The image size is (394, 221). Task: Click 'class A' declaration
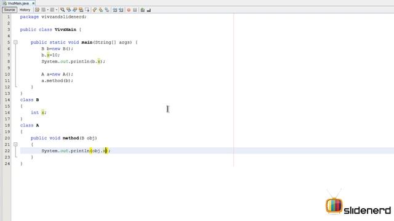click(x=30, y=125)
